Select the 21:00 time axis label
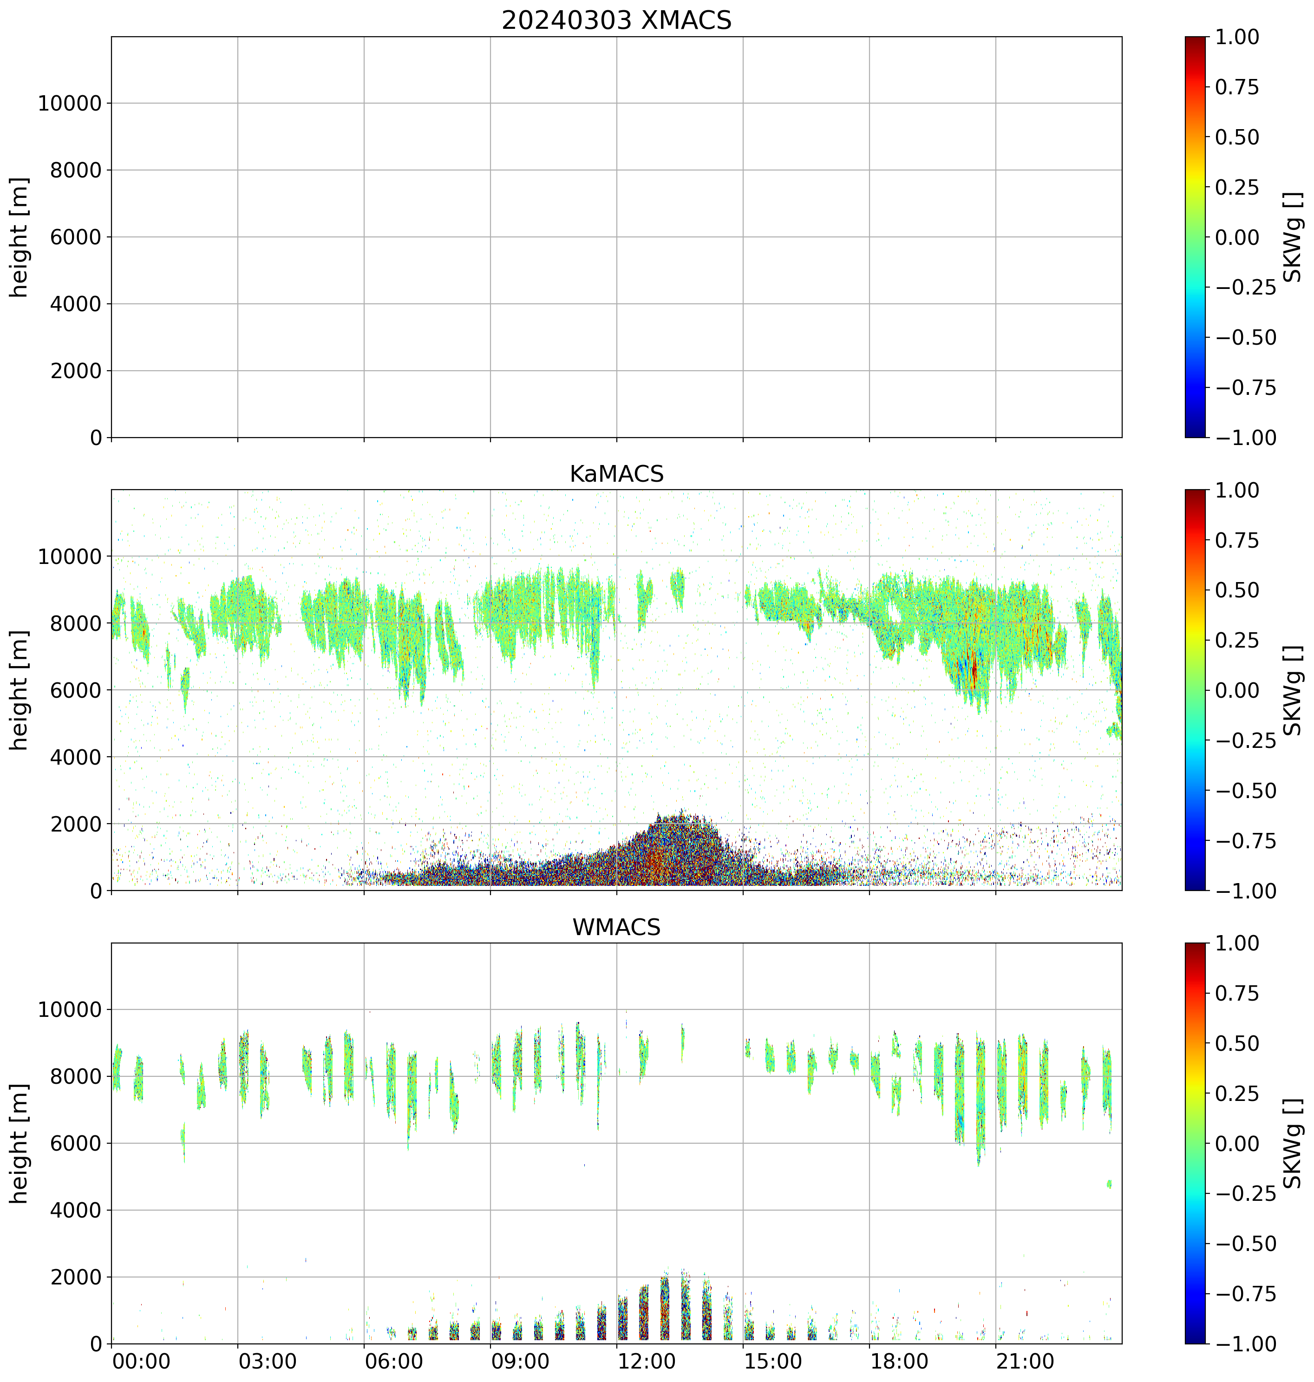The width and height of the screenshot is (1314, 1382). pos(1025,1362)
